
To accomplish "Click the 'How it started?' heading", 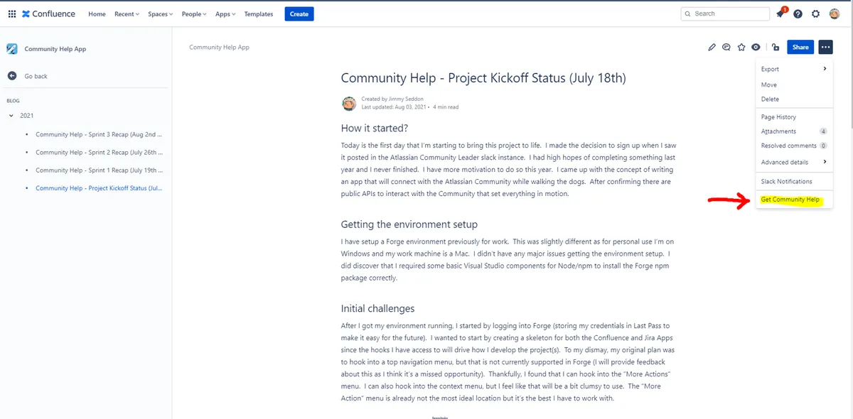I will 375,129.
